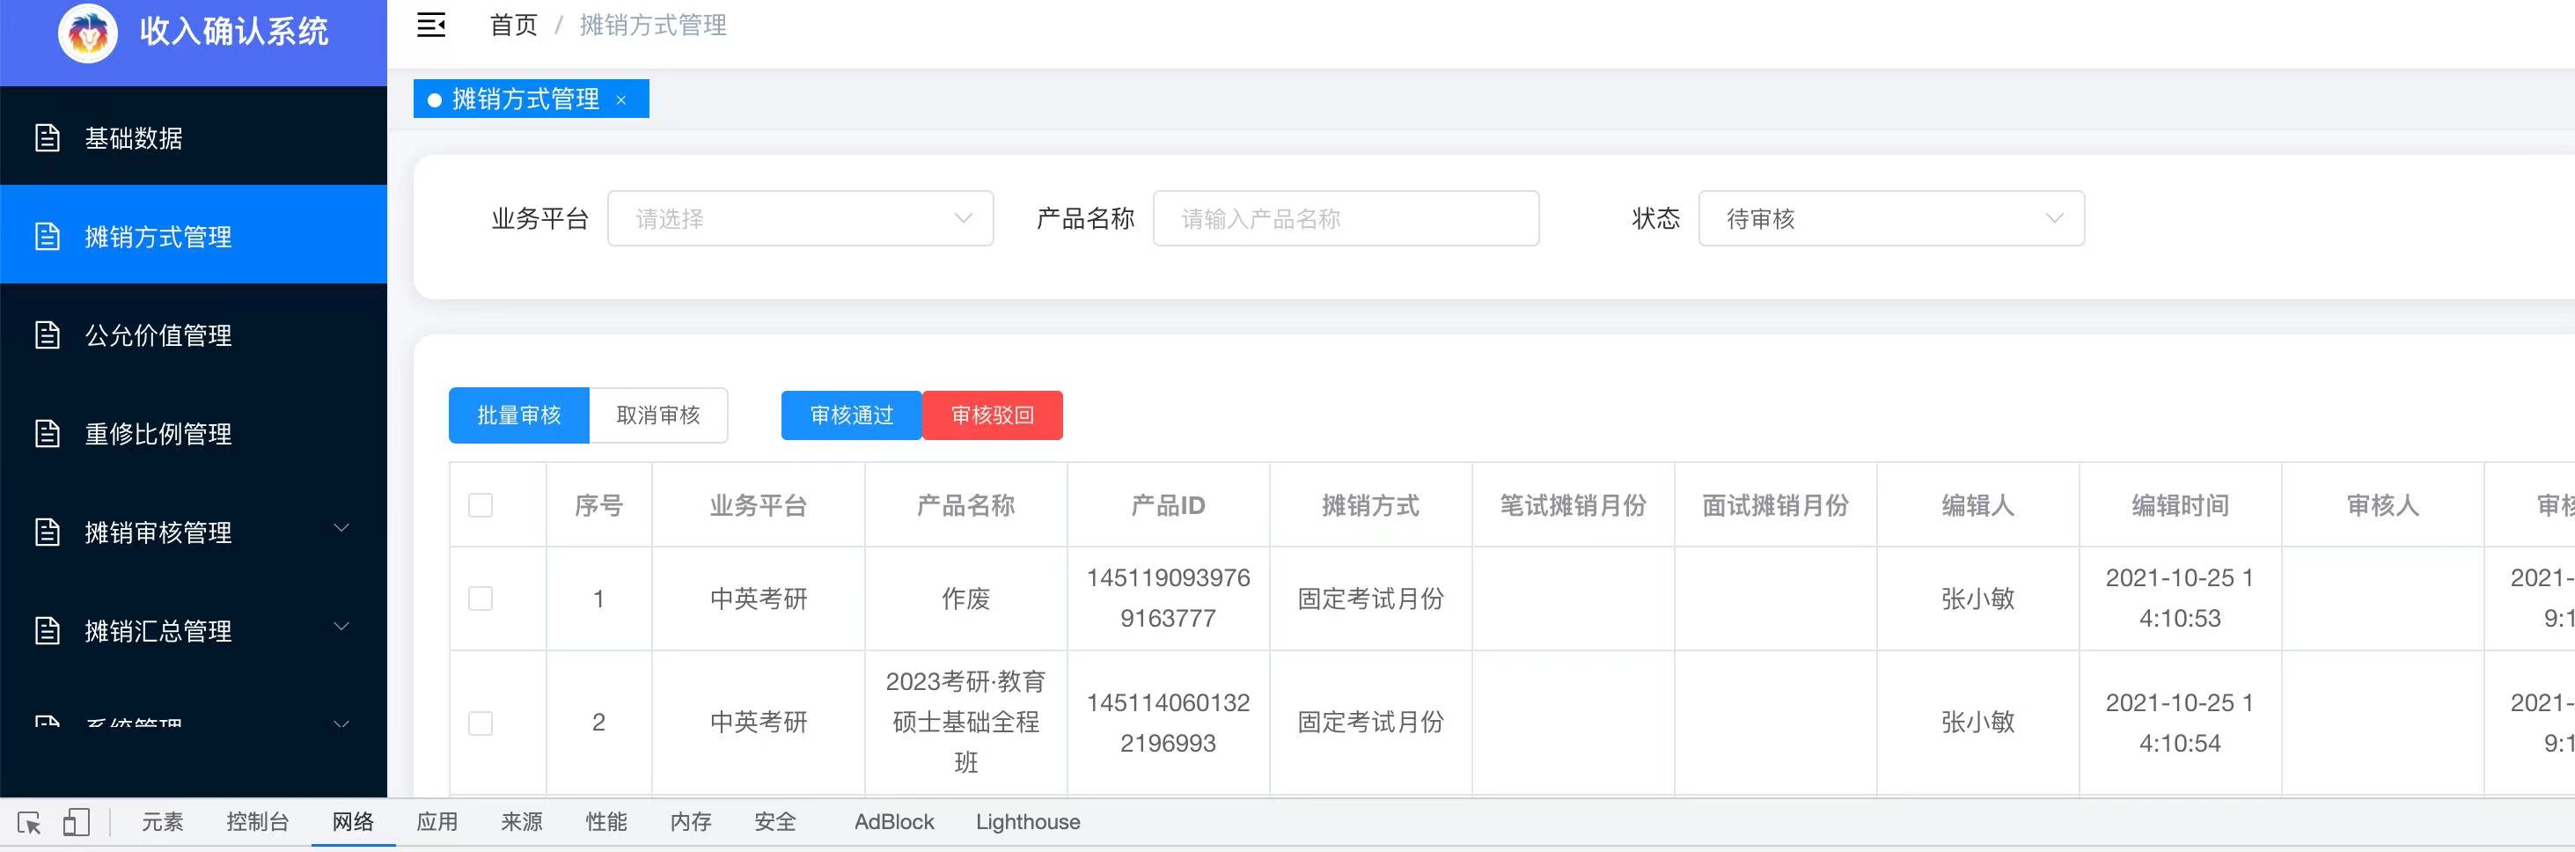The height and width of the screenshot is (852, 2575).
Task: Close the 摊销方式管理 page tab
Action: (620, 100)
